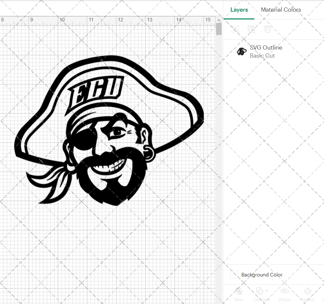Image resolution: width=324 pixels, height=304 pixels.
Task: Click the Background Color label
Action: (262, 275)
